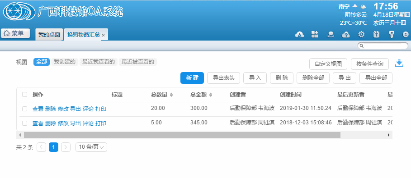The width and height of the screenshot is (411, 178).
Task: Open the 菜单 main menu
Action: (x=15, y=33)
